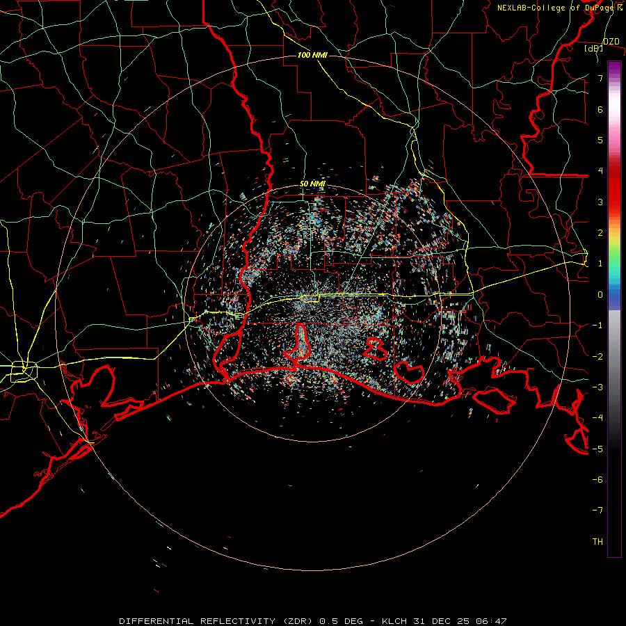This screenshot has height=626, width=626.
Task: Click the -2 value on the color scale
Action: coord(597,356)
